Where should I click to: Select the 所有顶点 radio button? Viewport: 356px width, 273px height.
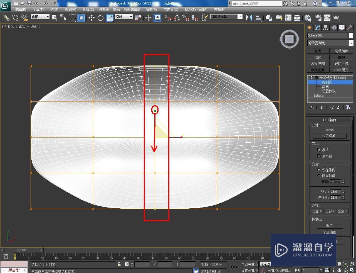(319, 175)
